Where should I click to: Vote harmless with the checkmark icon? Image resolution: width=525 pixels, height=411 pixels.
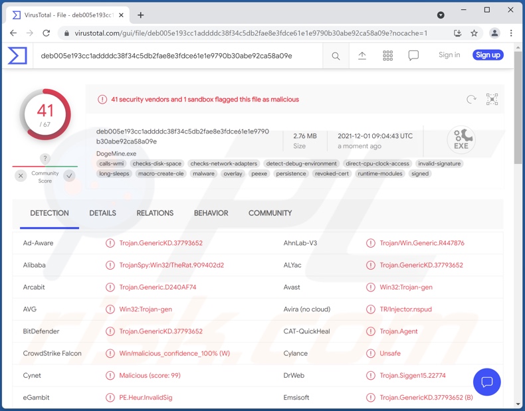click(x=69, y=175)
